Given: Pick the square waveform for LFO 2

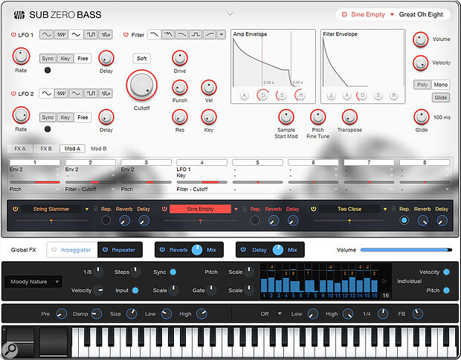Looking at the screenshot, I should click(91, 94).
